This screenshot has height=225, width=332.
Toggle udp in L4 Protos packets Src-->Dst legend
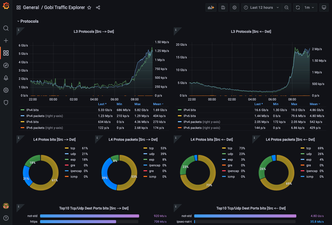(152, 154)
